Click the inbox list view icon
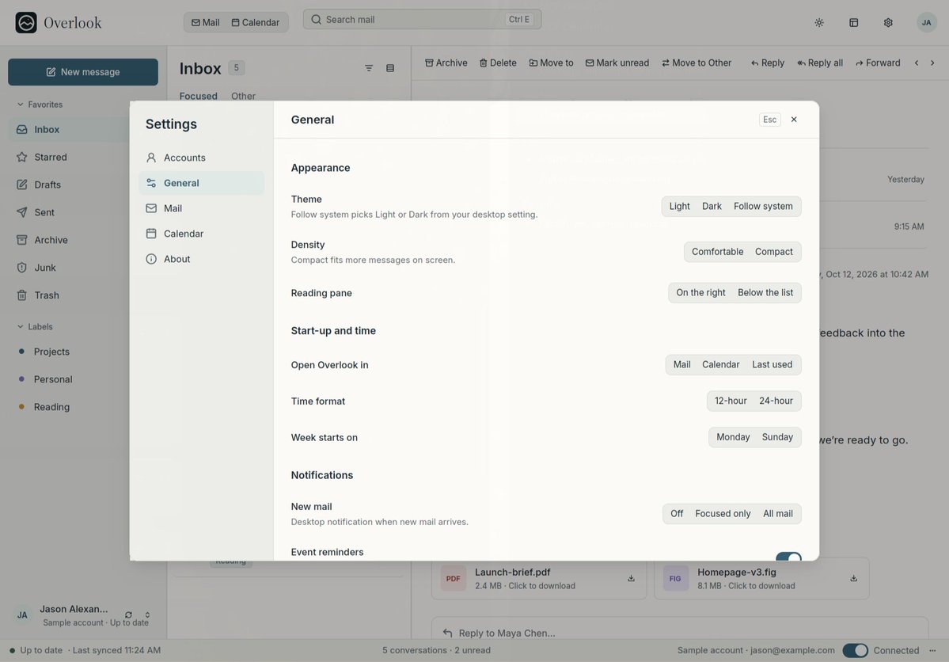 [x=390, y=68]
